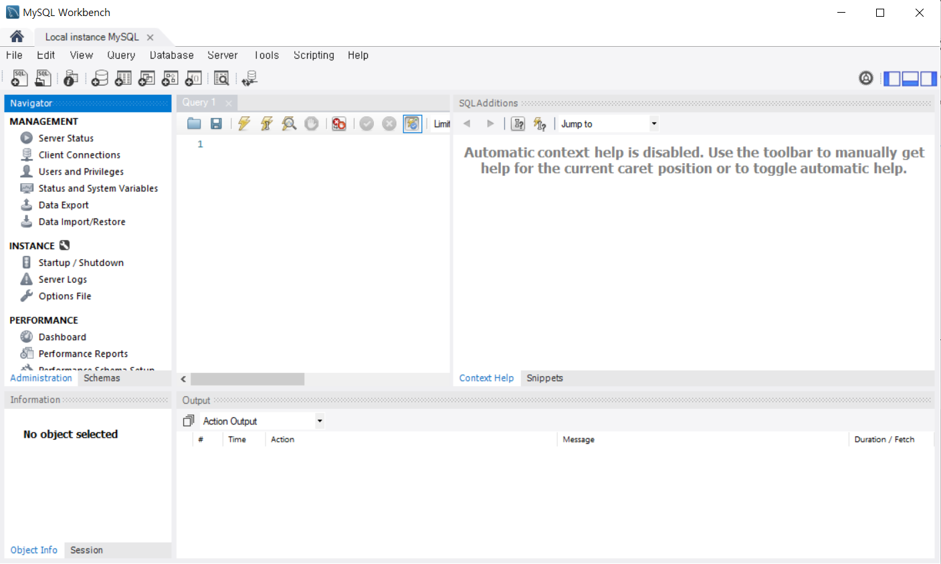
Task: Open the Help menu
Action: (x=358, y=55)
